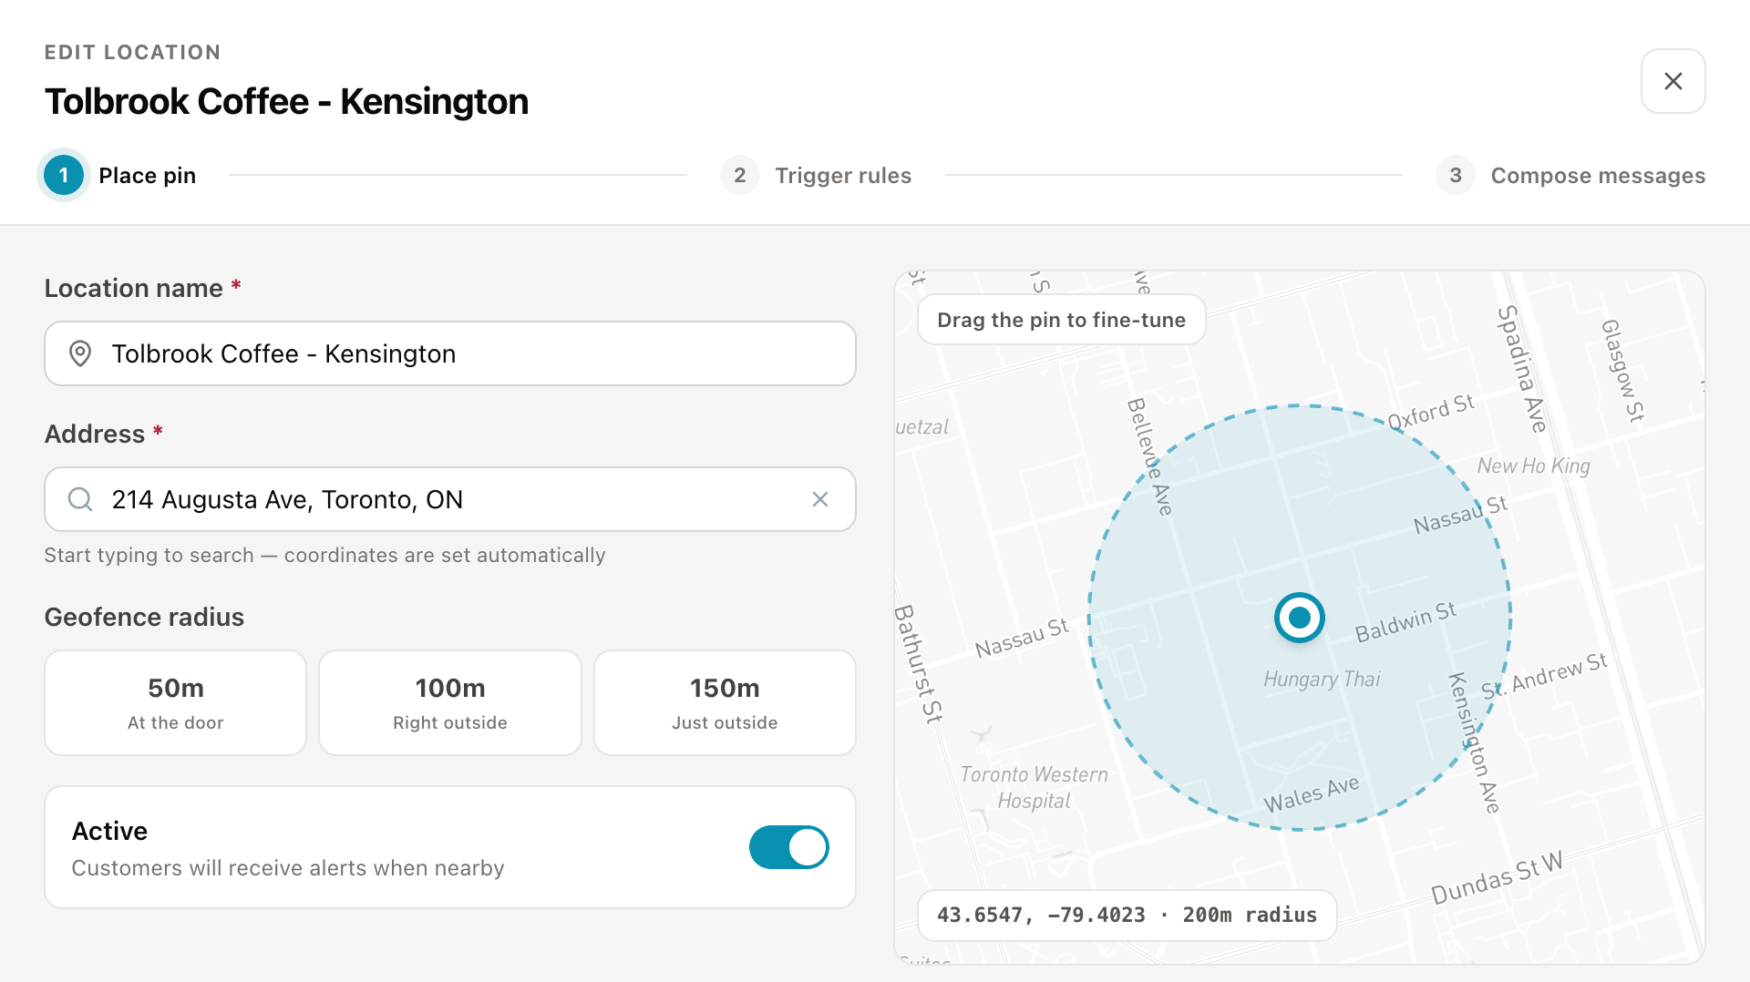Toggle the Active alerts switch
The height and width of the screenshot is (982, 1750).
point(788,847)
